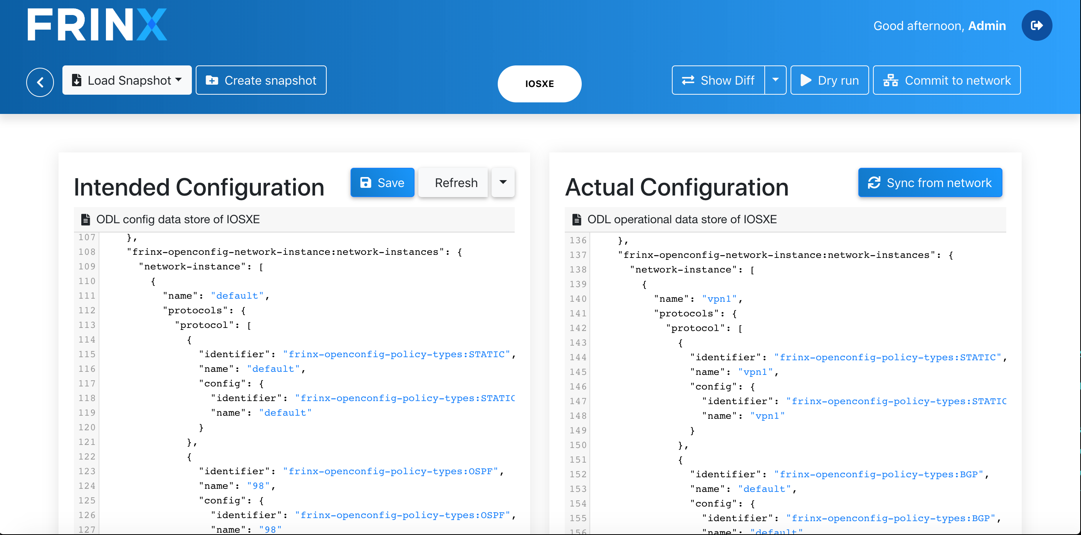The height and width of the screenshot is (535, 1081).
Task: Click line 115 STATIC identifier in intended editor
Action: (357, 354)
